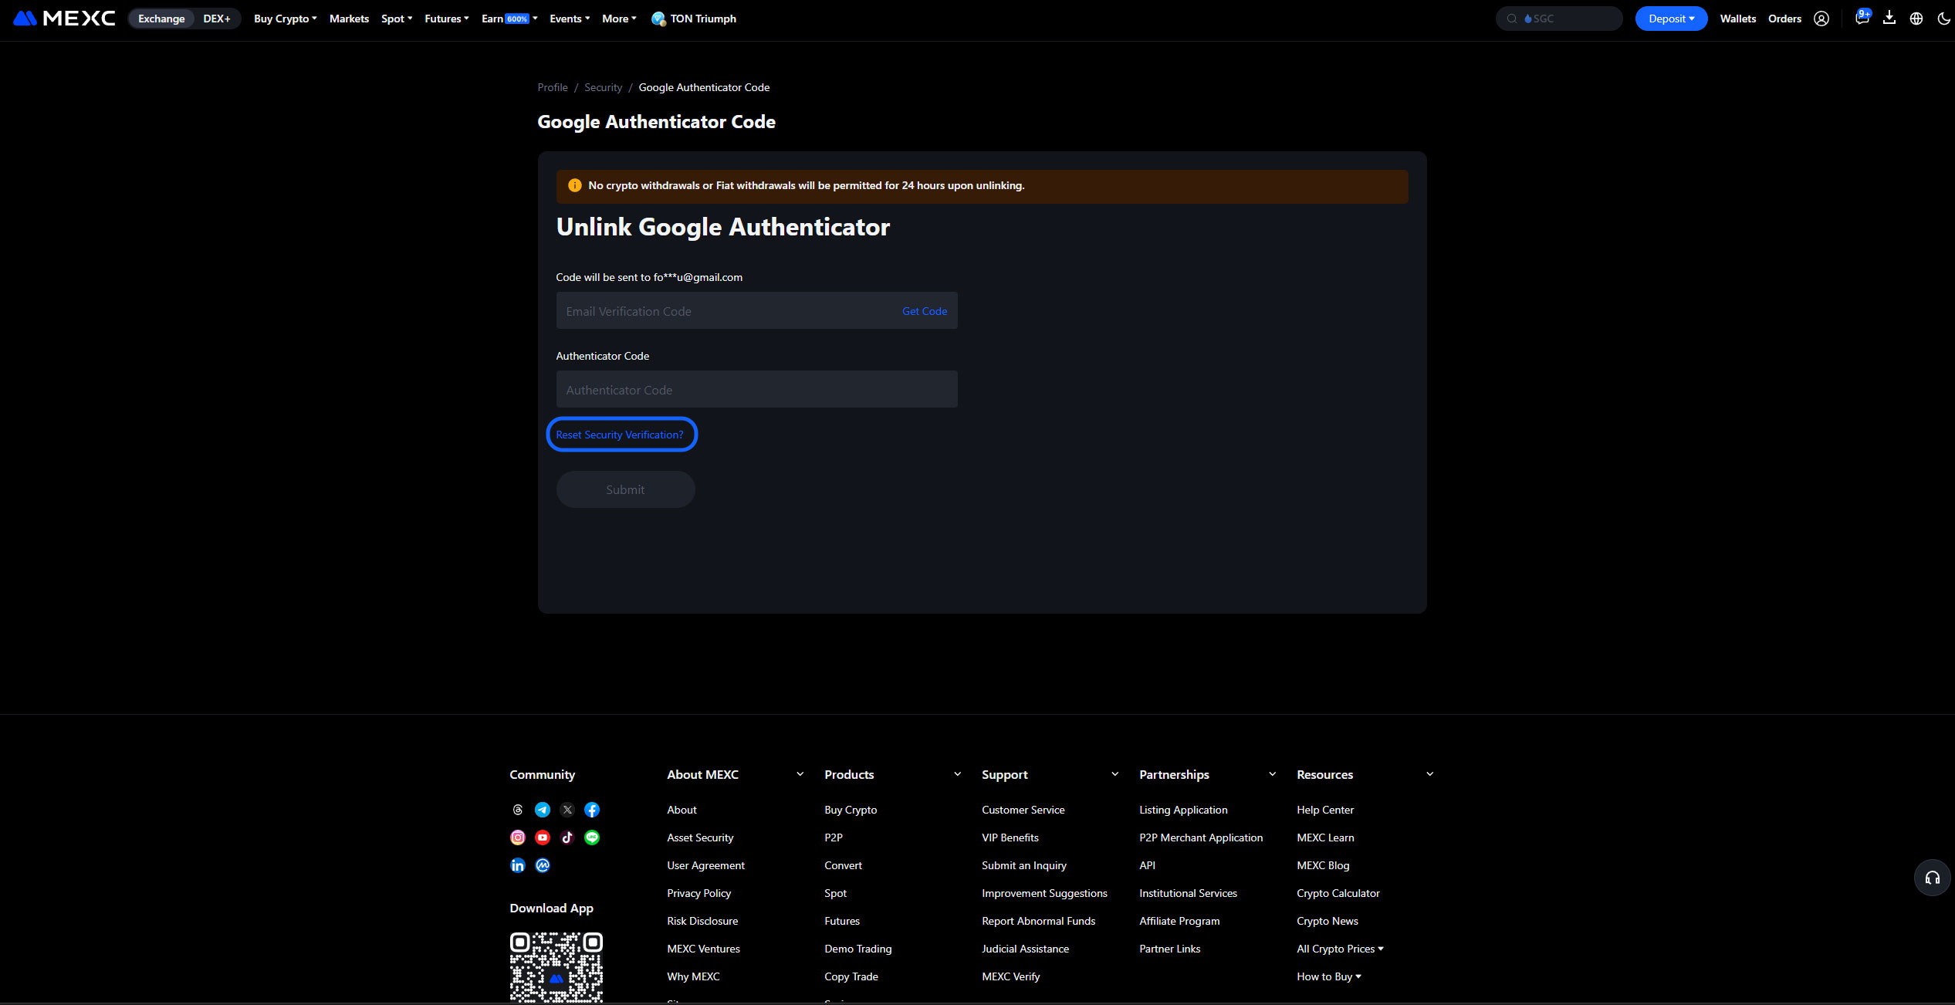The width and height of the screenshot is (1955, 1005).
Task: Focus the Authenticator Code field
Action: [756, 389]
